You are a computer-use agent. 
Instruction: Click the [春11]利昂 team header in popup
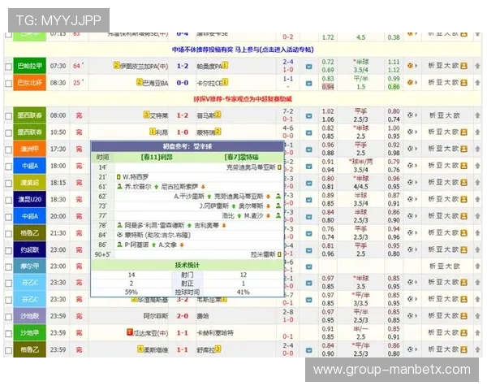click(x=157, y=157)
